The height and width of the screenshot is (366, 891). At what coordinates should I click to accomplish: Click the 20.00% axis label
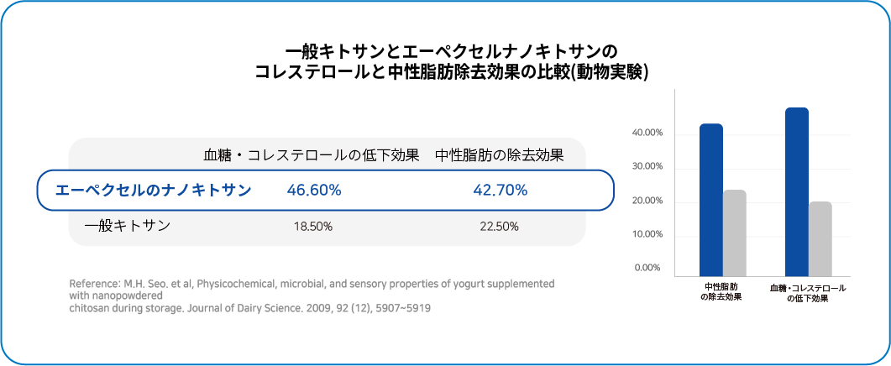pos(647,201)
